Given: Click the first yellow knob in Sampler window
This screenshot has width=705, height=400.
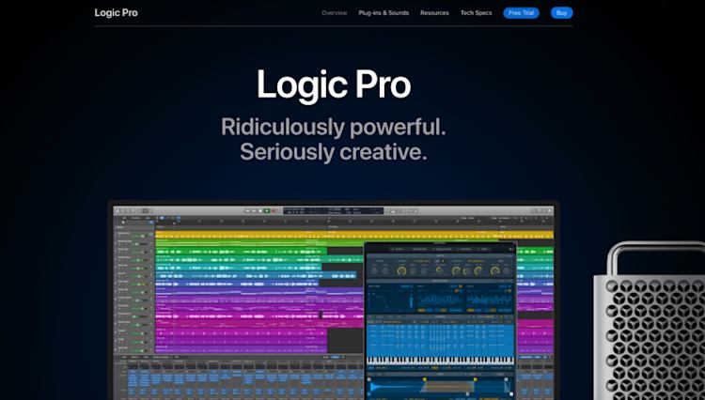Looking at the screenshot, I should (402, 270).
